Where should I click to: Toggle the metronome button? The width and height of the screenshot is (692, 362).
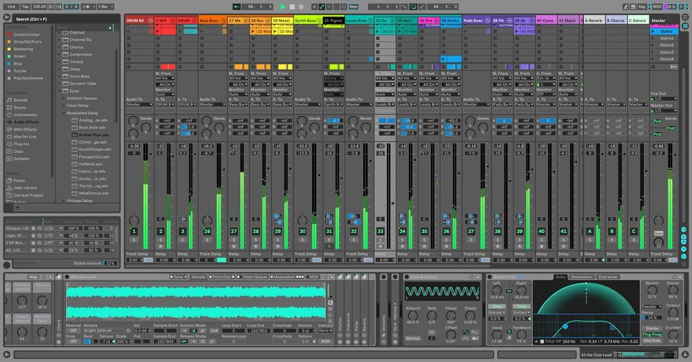pyautogui.click(x=87, y=7)
